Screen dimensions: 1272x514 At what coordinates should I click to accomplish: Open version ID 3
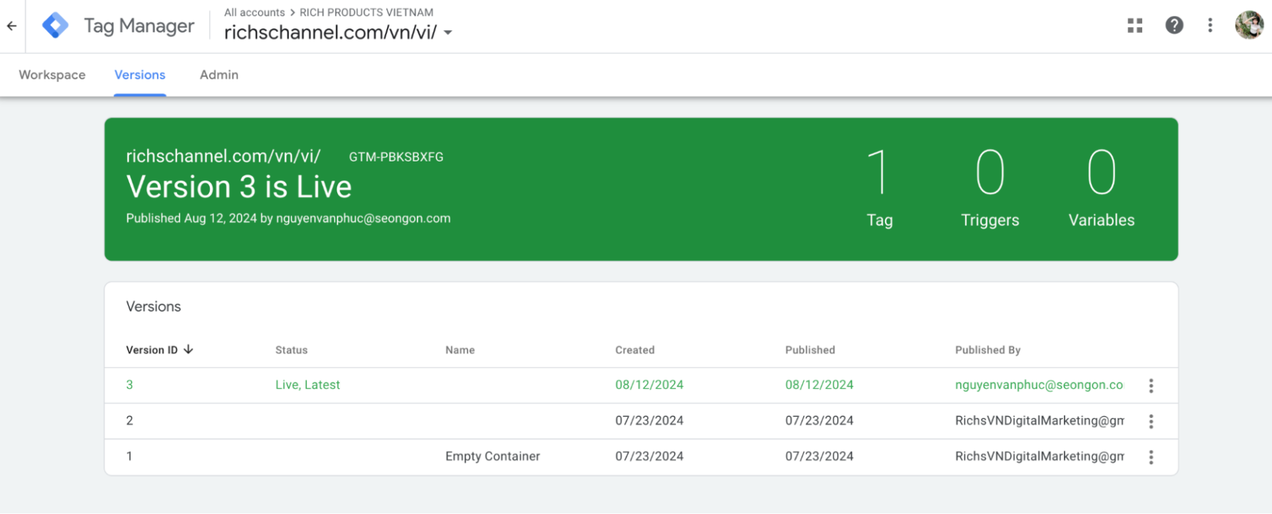[x=129, y=385]
